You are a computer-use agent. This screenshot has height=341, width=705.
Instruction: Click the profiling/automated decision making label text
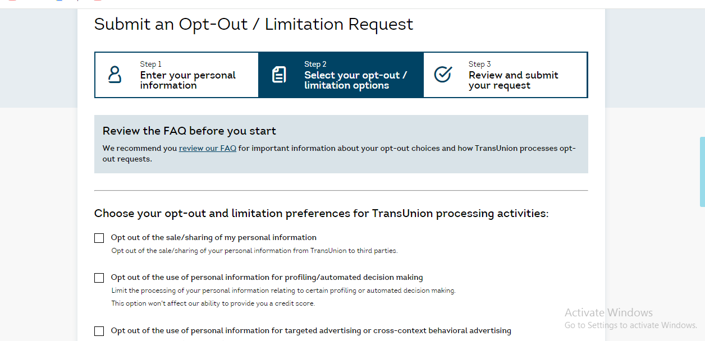[x=267, y=277]
